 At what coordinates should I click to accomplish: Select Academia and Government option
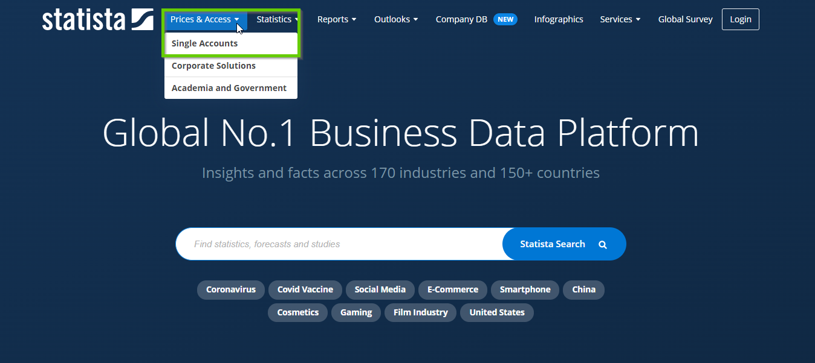(231, 88)
